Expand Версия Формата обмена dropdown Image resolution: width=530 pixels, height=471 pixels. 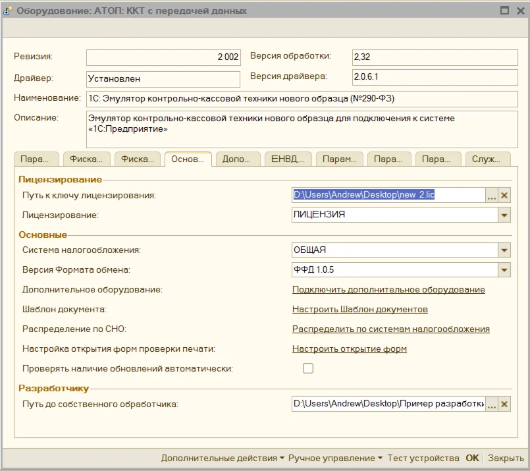click(504, 270)
